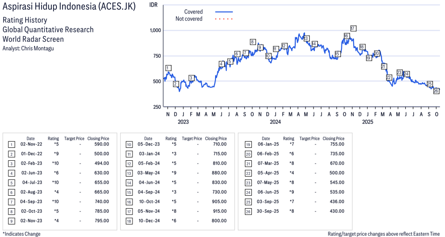Click the red dotted Not covered legend sample
Image resolution: width=445 pixels, height=237 pixels.
point(224,19)
